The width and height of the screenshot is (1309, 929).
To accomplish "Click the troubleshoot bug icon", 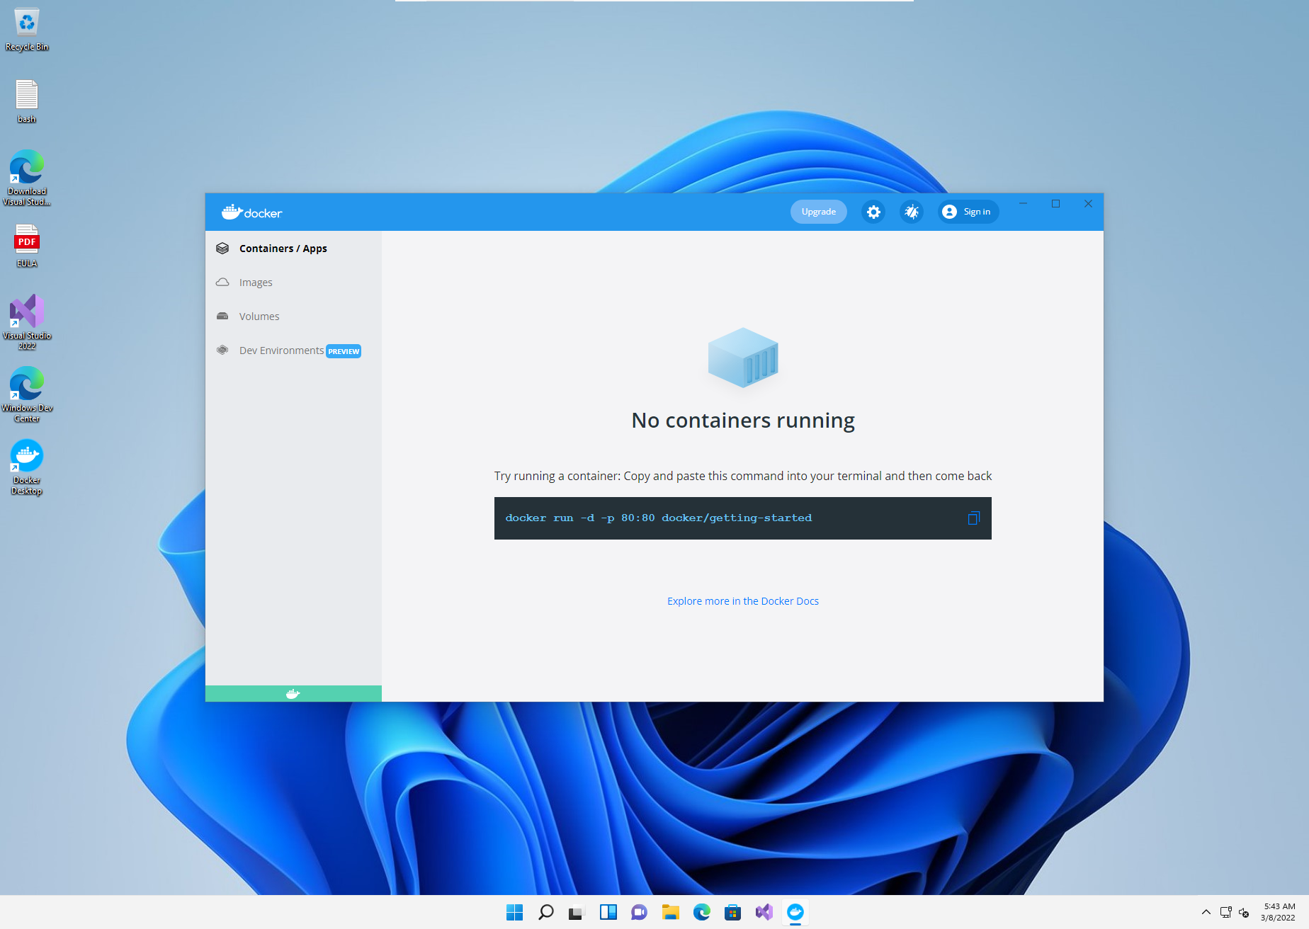I will tap(911, 212).
